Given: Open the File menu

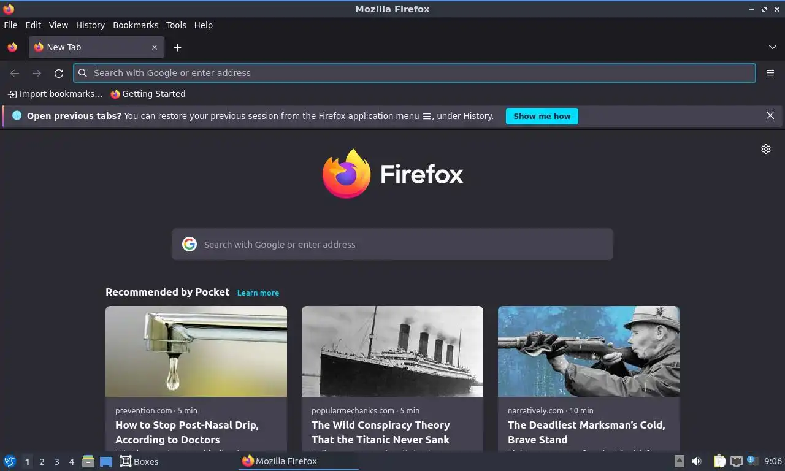Looking at the screenshot, I should [10, 25].
